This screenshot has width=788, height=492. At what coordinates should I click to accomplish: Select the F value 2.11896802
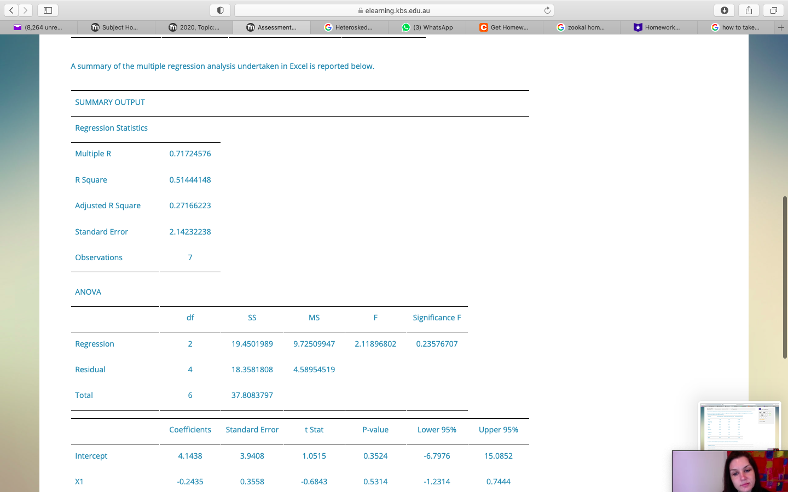[375, 344]
